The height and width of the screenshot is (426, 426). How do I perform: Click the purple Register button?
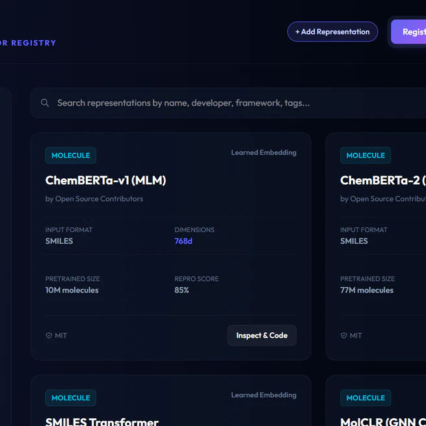click(408, 32)
